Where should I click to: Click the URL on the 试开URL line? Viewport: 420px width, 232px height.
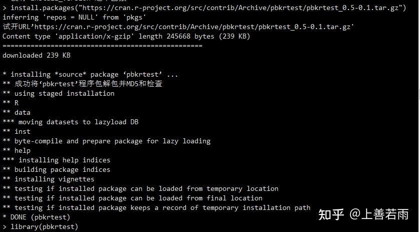[195, 27]
